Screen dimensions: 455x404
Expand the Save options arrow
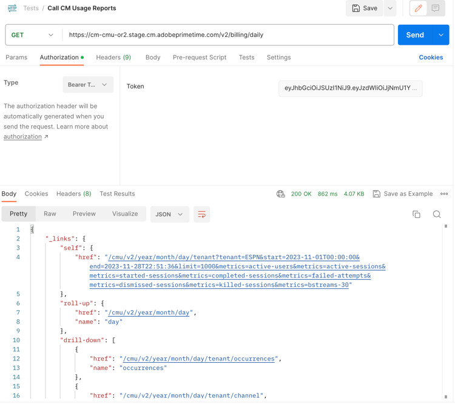(390, 8)
